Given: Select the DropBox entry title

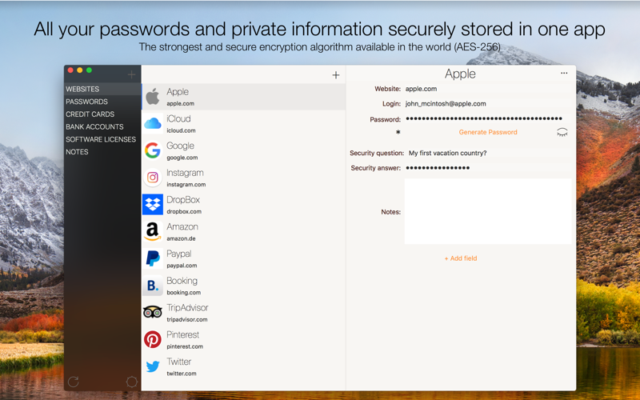Looking at the screenshot, I should pyautogui.click(x=183, y=200).
